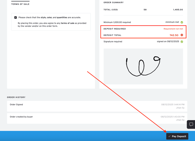
Task: Click the Requirement not met warning text
Action: pos(173,29)
